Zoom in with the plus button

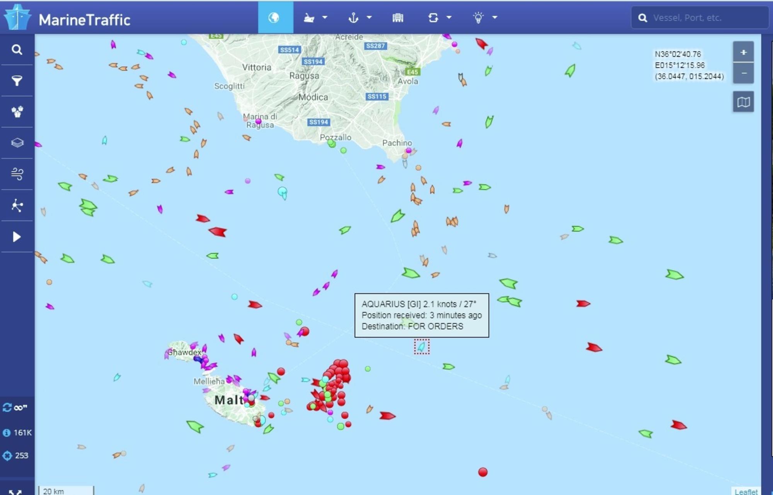pos(743,52)
